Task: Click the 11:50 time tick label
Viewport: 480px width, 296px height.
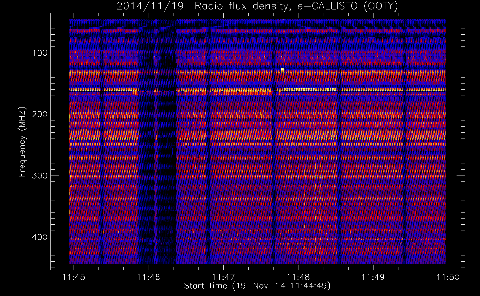Action: (448, 277)
